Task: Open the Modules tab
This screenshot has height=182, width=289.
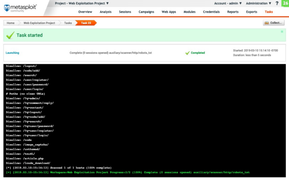Action: pos(189,12)
